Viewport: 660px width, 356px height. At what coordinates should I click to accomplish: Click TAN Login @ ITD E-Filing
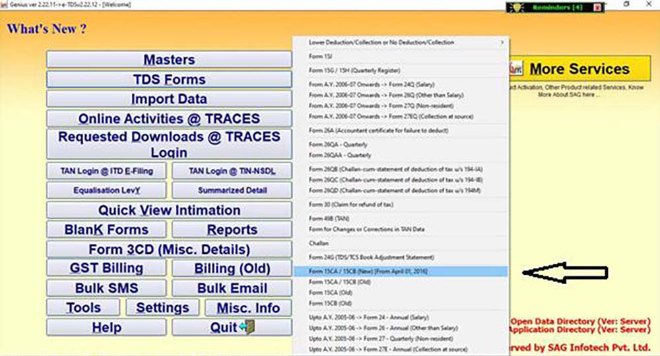tap(107, 171)
